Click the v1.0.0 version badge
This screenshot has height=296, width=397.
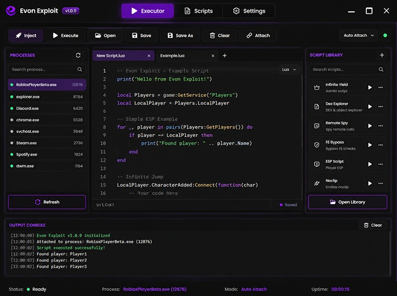pyautogui.click(x=70, y=11)
